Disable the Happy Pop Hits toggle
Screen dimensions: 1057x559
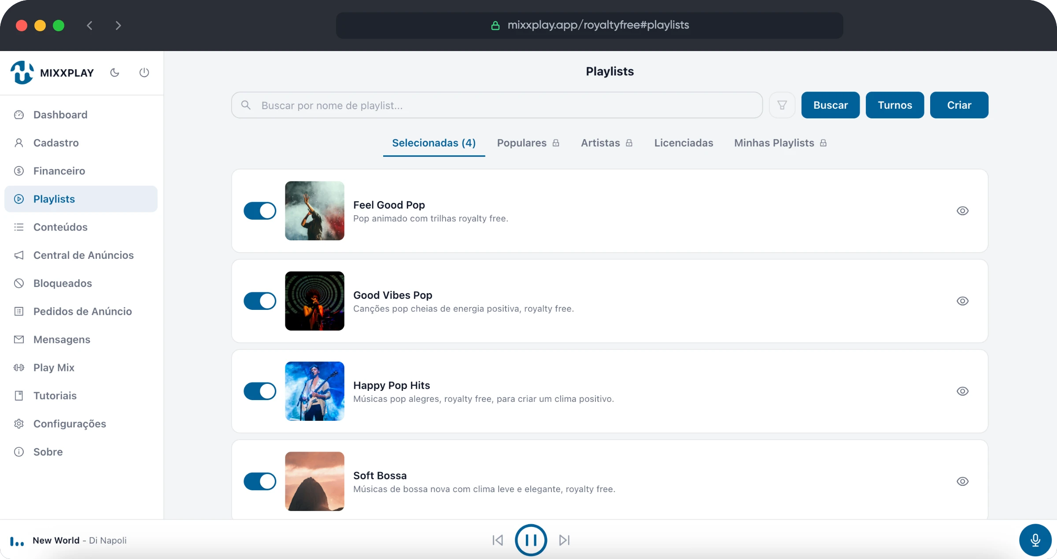coord(260,391)
